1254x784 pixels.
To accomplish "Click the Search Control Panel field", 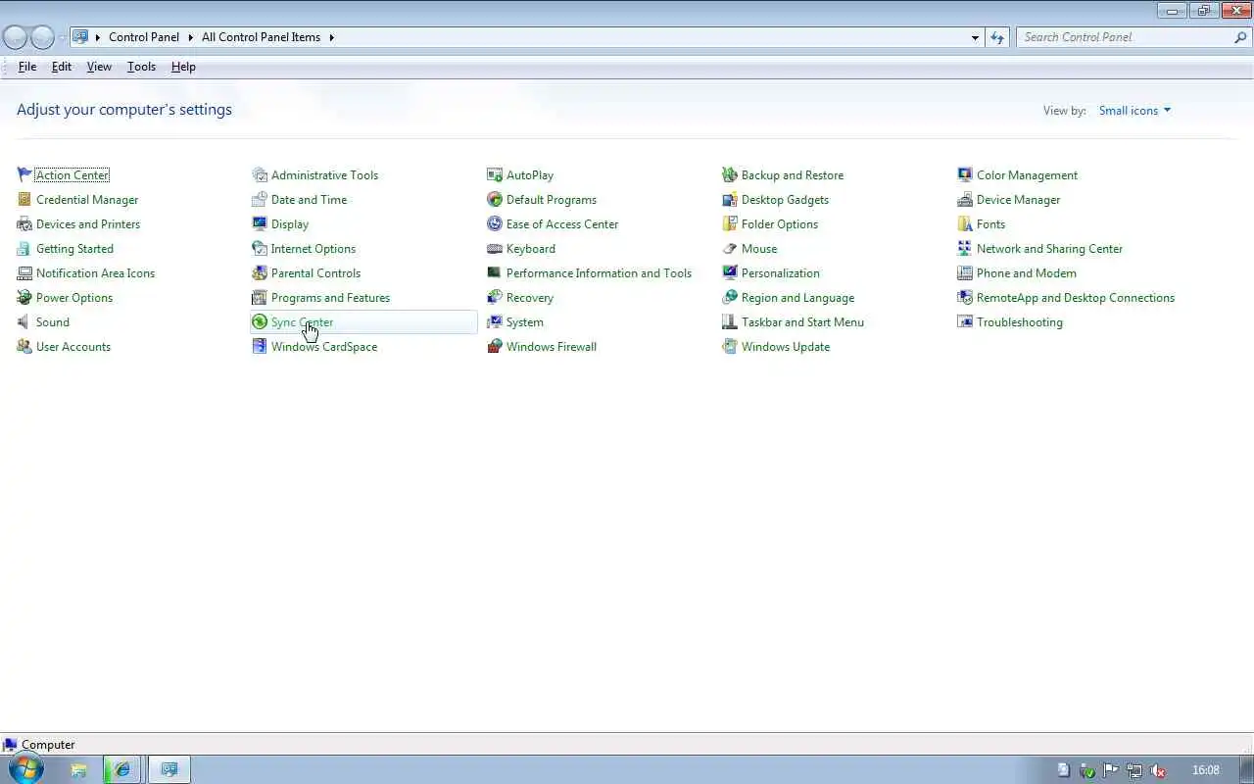I will 1125,37.
